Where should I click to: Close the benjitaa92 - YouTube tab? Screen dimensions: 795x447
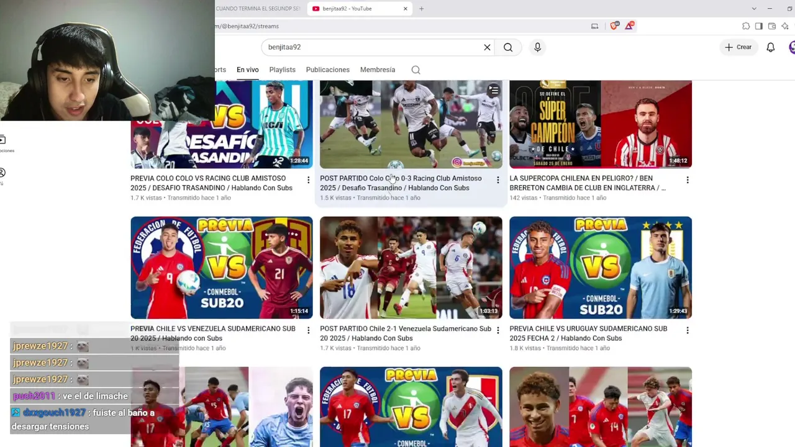(x=406, y=9)
